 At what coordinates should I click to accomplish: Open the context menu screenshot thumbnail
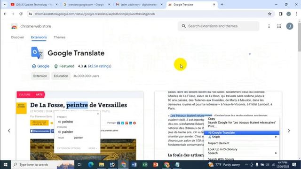point(218,125)
